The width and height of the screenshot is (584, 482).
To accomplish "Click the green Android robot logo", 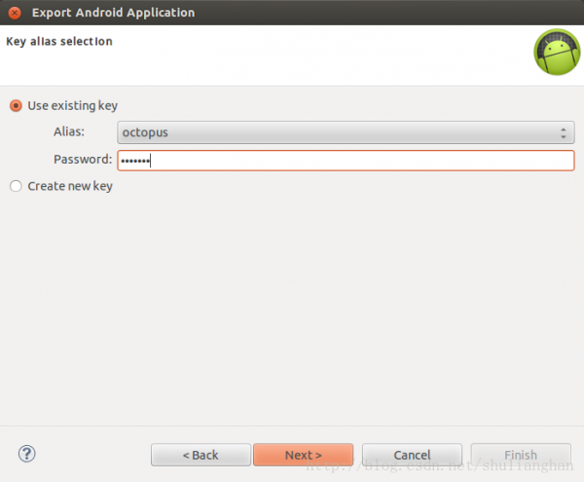I will [557, 53].
